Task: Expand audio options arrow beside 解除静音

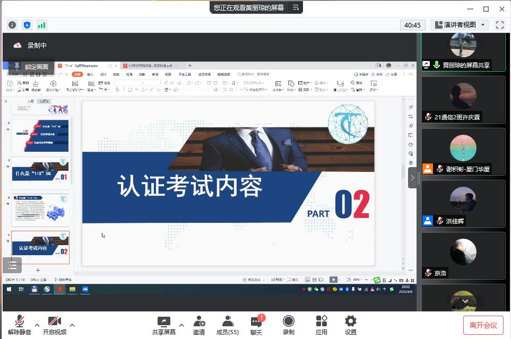Action: [37, 325]
